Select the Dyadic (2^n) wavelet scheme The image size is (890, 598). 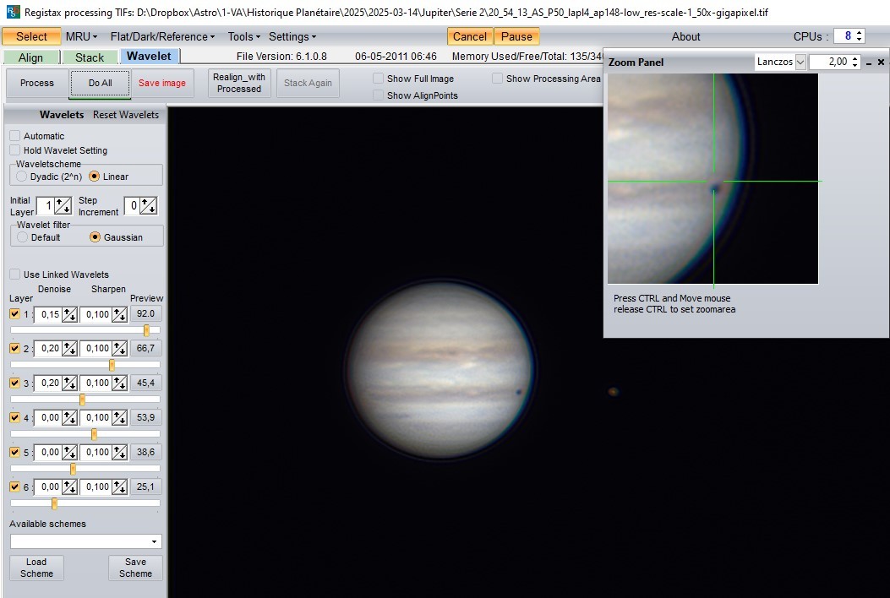(23, 177)
